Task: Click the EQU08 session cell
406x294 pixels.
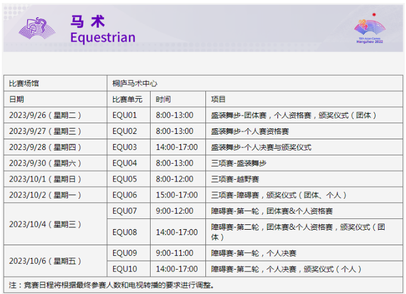Action: pyautogui.click(x=124, y=232)
